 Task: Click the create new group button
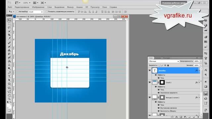coord(189,117)
